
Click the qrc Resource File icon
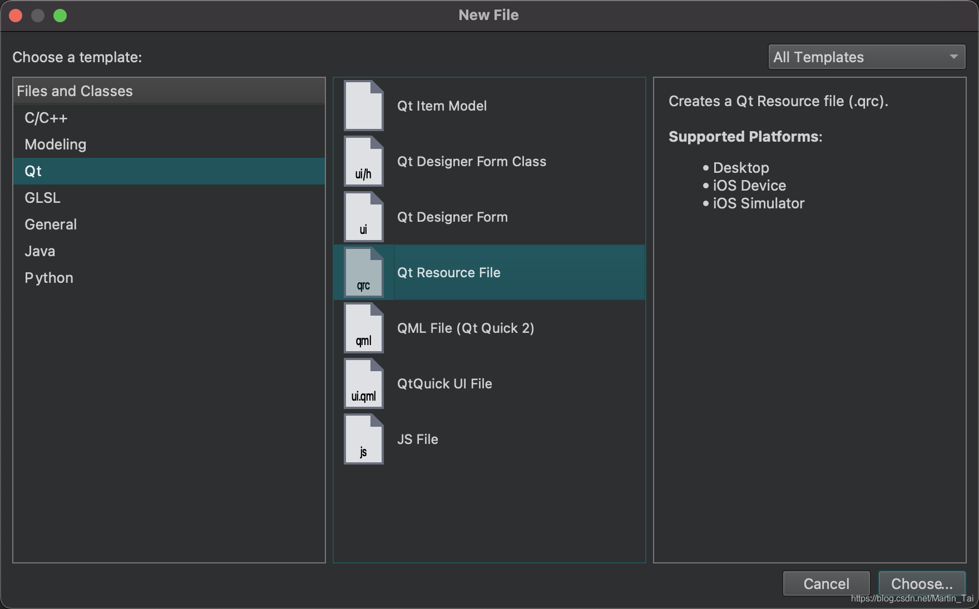[364, 272]
